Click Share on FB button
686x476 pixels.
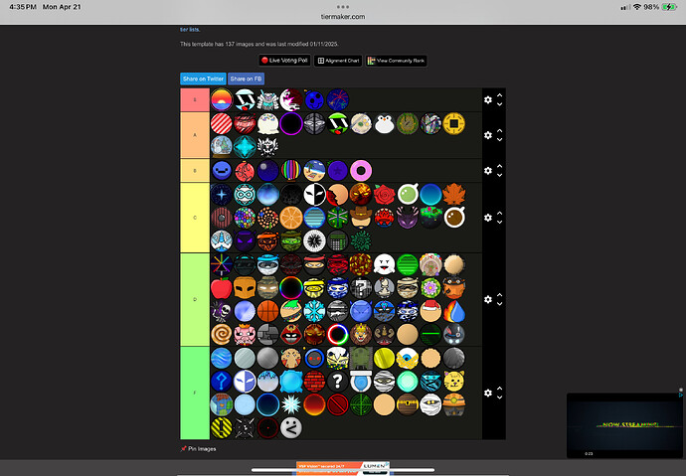246,79
